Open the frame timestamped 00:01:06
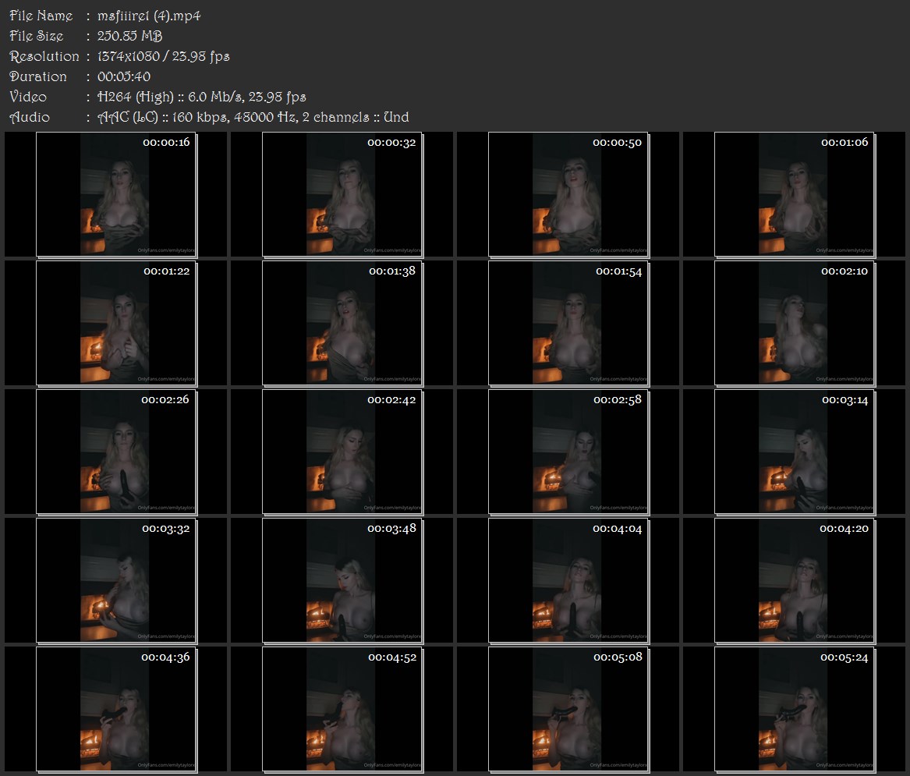 (x=795, y=194)
